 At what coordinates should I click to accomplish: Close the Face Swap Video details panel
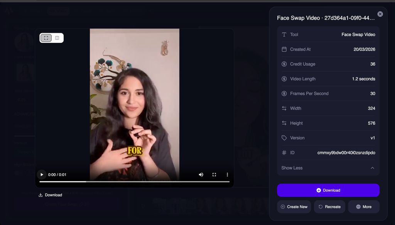380,14
